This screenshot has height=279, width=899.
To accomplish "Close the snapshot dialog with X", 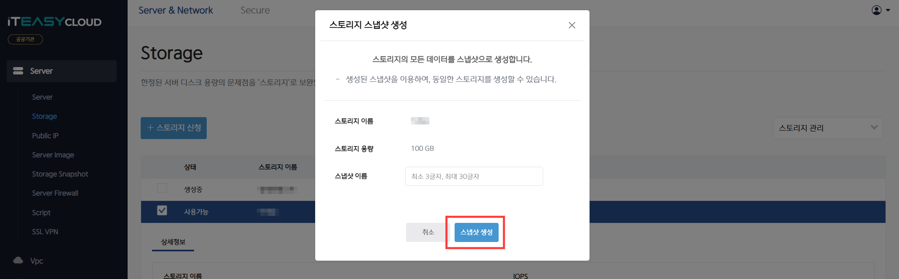I will click(572, 25).
